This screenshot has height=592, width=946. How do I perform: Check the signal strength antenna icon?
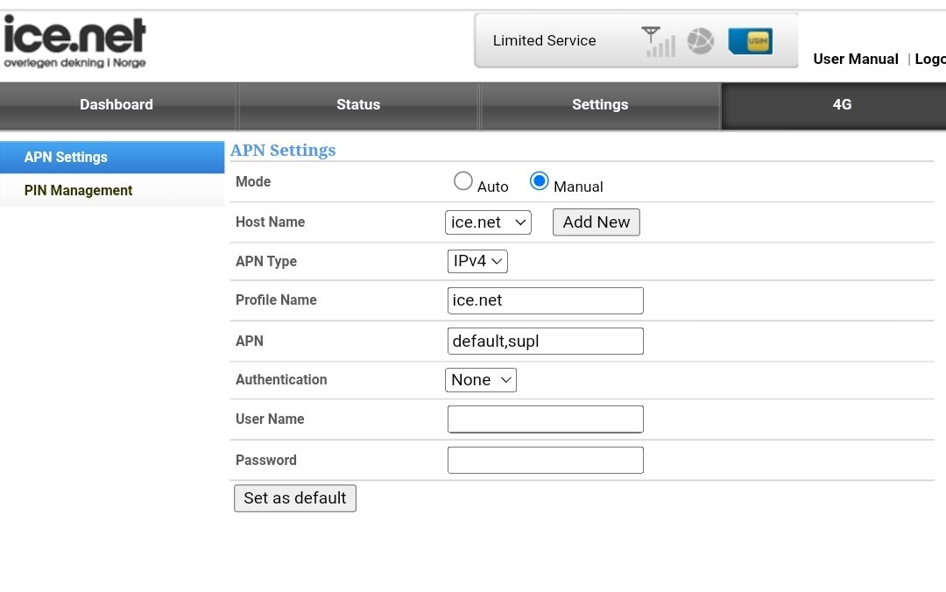point(658,42)
